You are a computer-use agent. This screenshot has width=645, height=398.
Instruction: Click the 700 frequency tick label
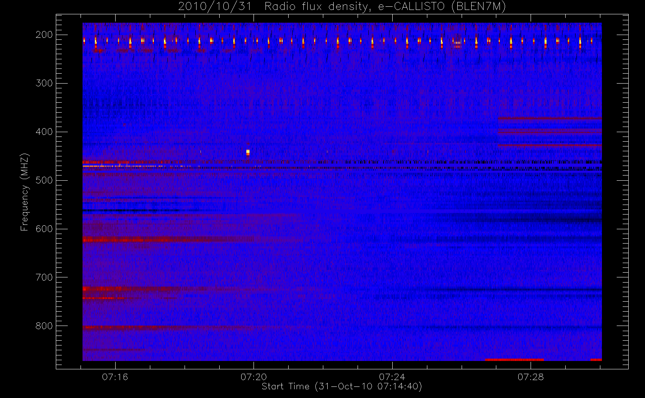click(44, 277)
